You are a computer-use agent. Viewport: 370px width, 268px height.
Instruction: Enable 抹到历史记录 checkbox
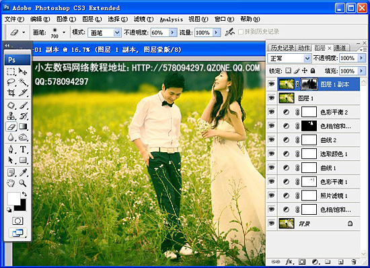tap(241, 32)
